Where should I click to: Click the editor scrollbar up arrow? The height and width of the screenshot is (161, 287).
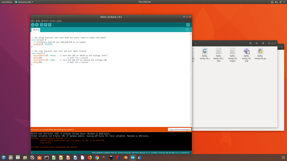pos(191,33)
